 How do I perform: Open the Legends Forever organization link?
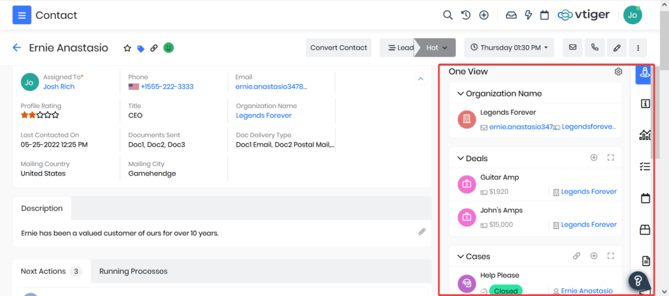point(263,115)
